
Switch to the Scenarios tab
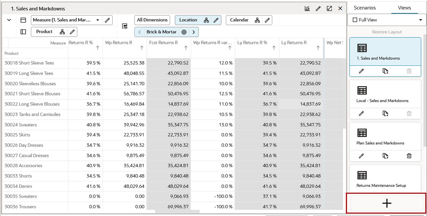pos(365,8)
